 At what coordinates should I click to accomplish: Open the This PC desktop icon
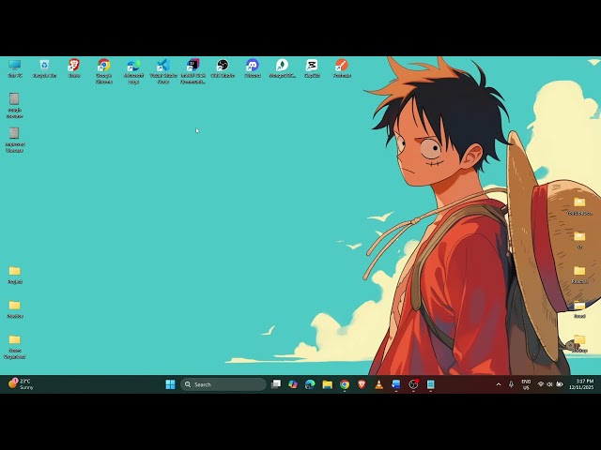(14, 66)
